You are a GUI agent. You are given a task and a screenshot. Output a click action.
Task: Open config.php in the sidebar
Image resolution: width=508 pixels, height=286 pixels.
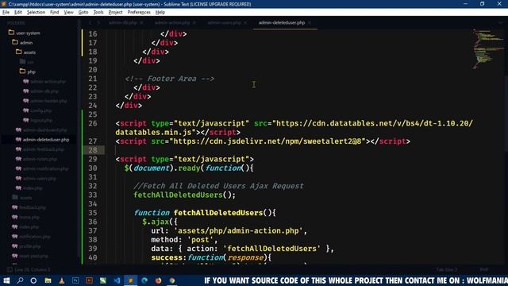point(40,110)
